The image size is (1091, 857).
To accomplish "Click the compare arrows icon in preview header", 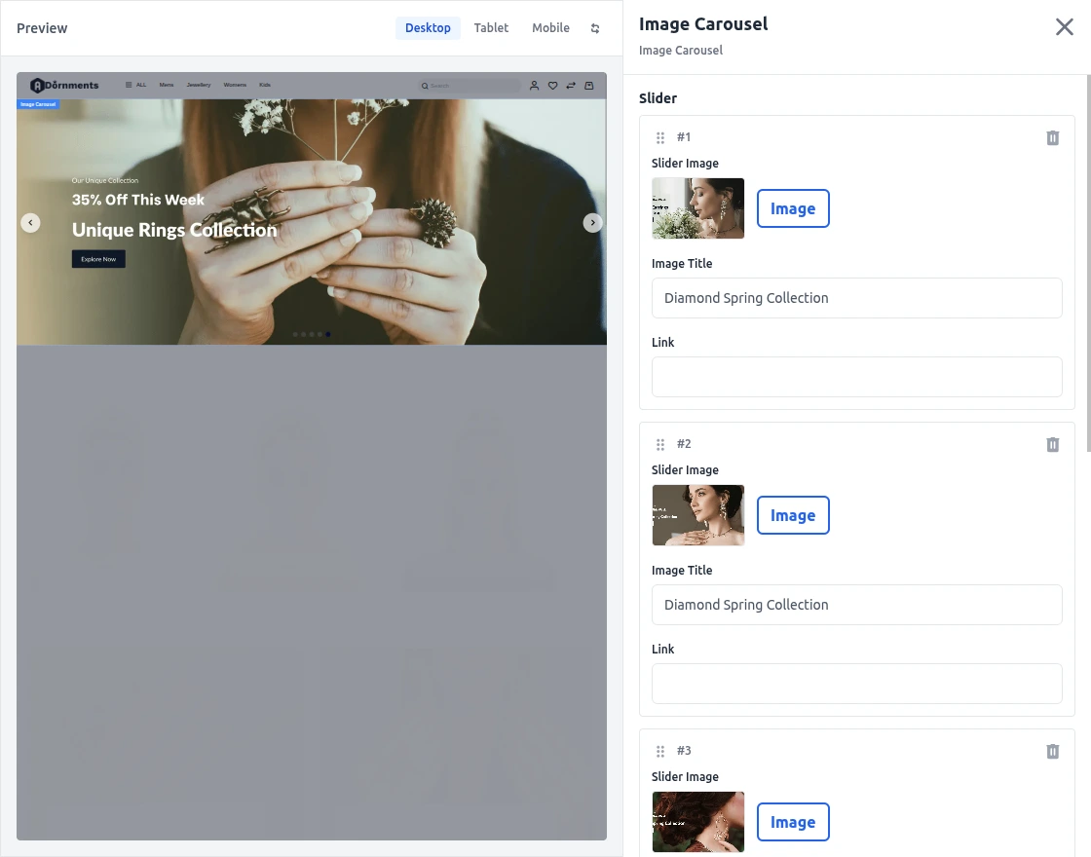I will click(x=571, y=86).
